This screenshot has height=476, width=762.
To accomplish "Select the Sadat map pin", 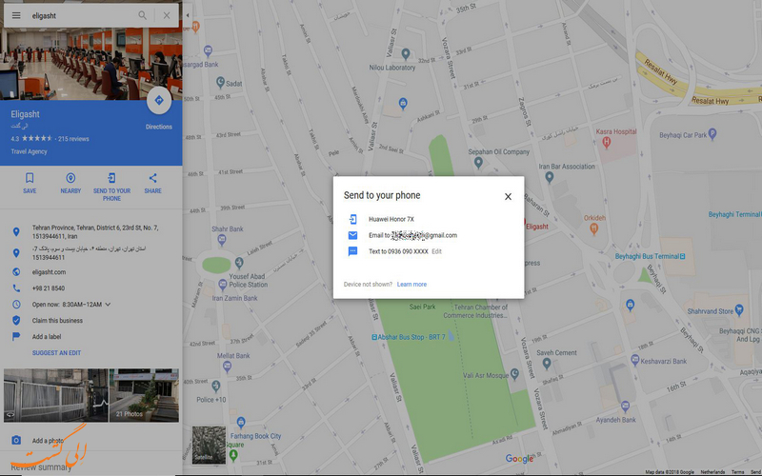I will tap(220, 82).
